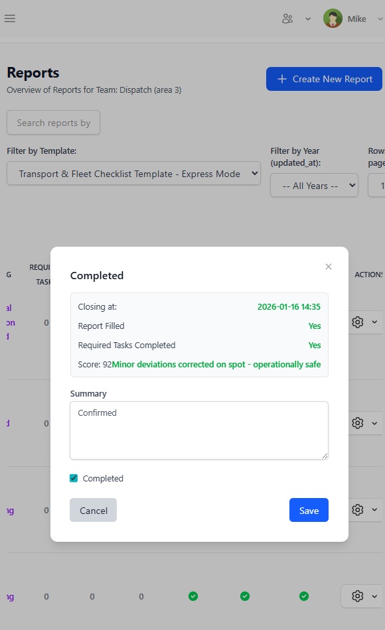Click the bottom row's gear actions icon
Image resolution: width=385 pixels, height=630 pixels.
pos(358,596)
